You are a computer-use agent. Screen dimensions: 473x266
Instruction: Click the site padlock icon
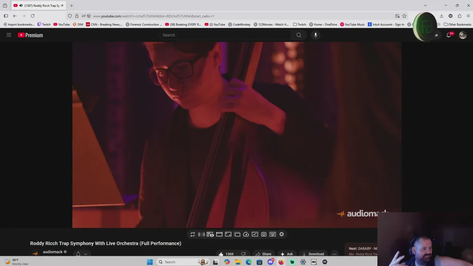pos(76,16)
